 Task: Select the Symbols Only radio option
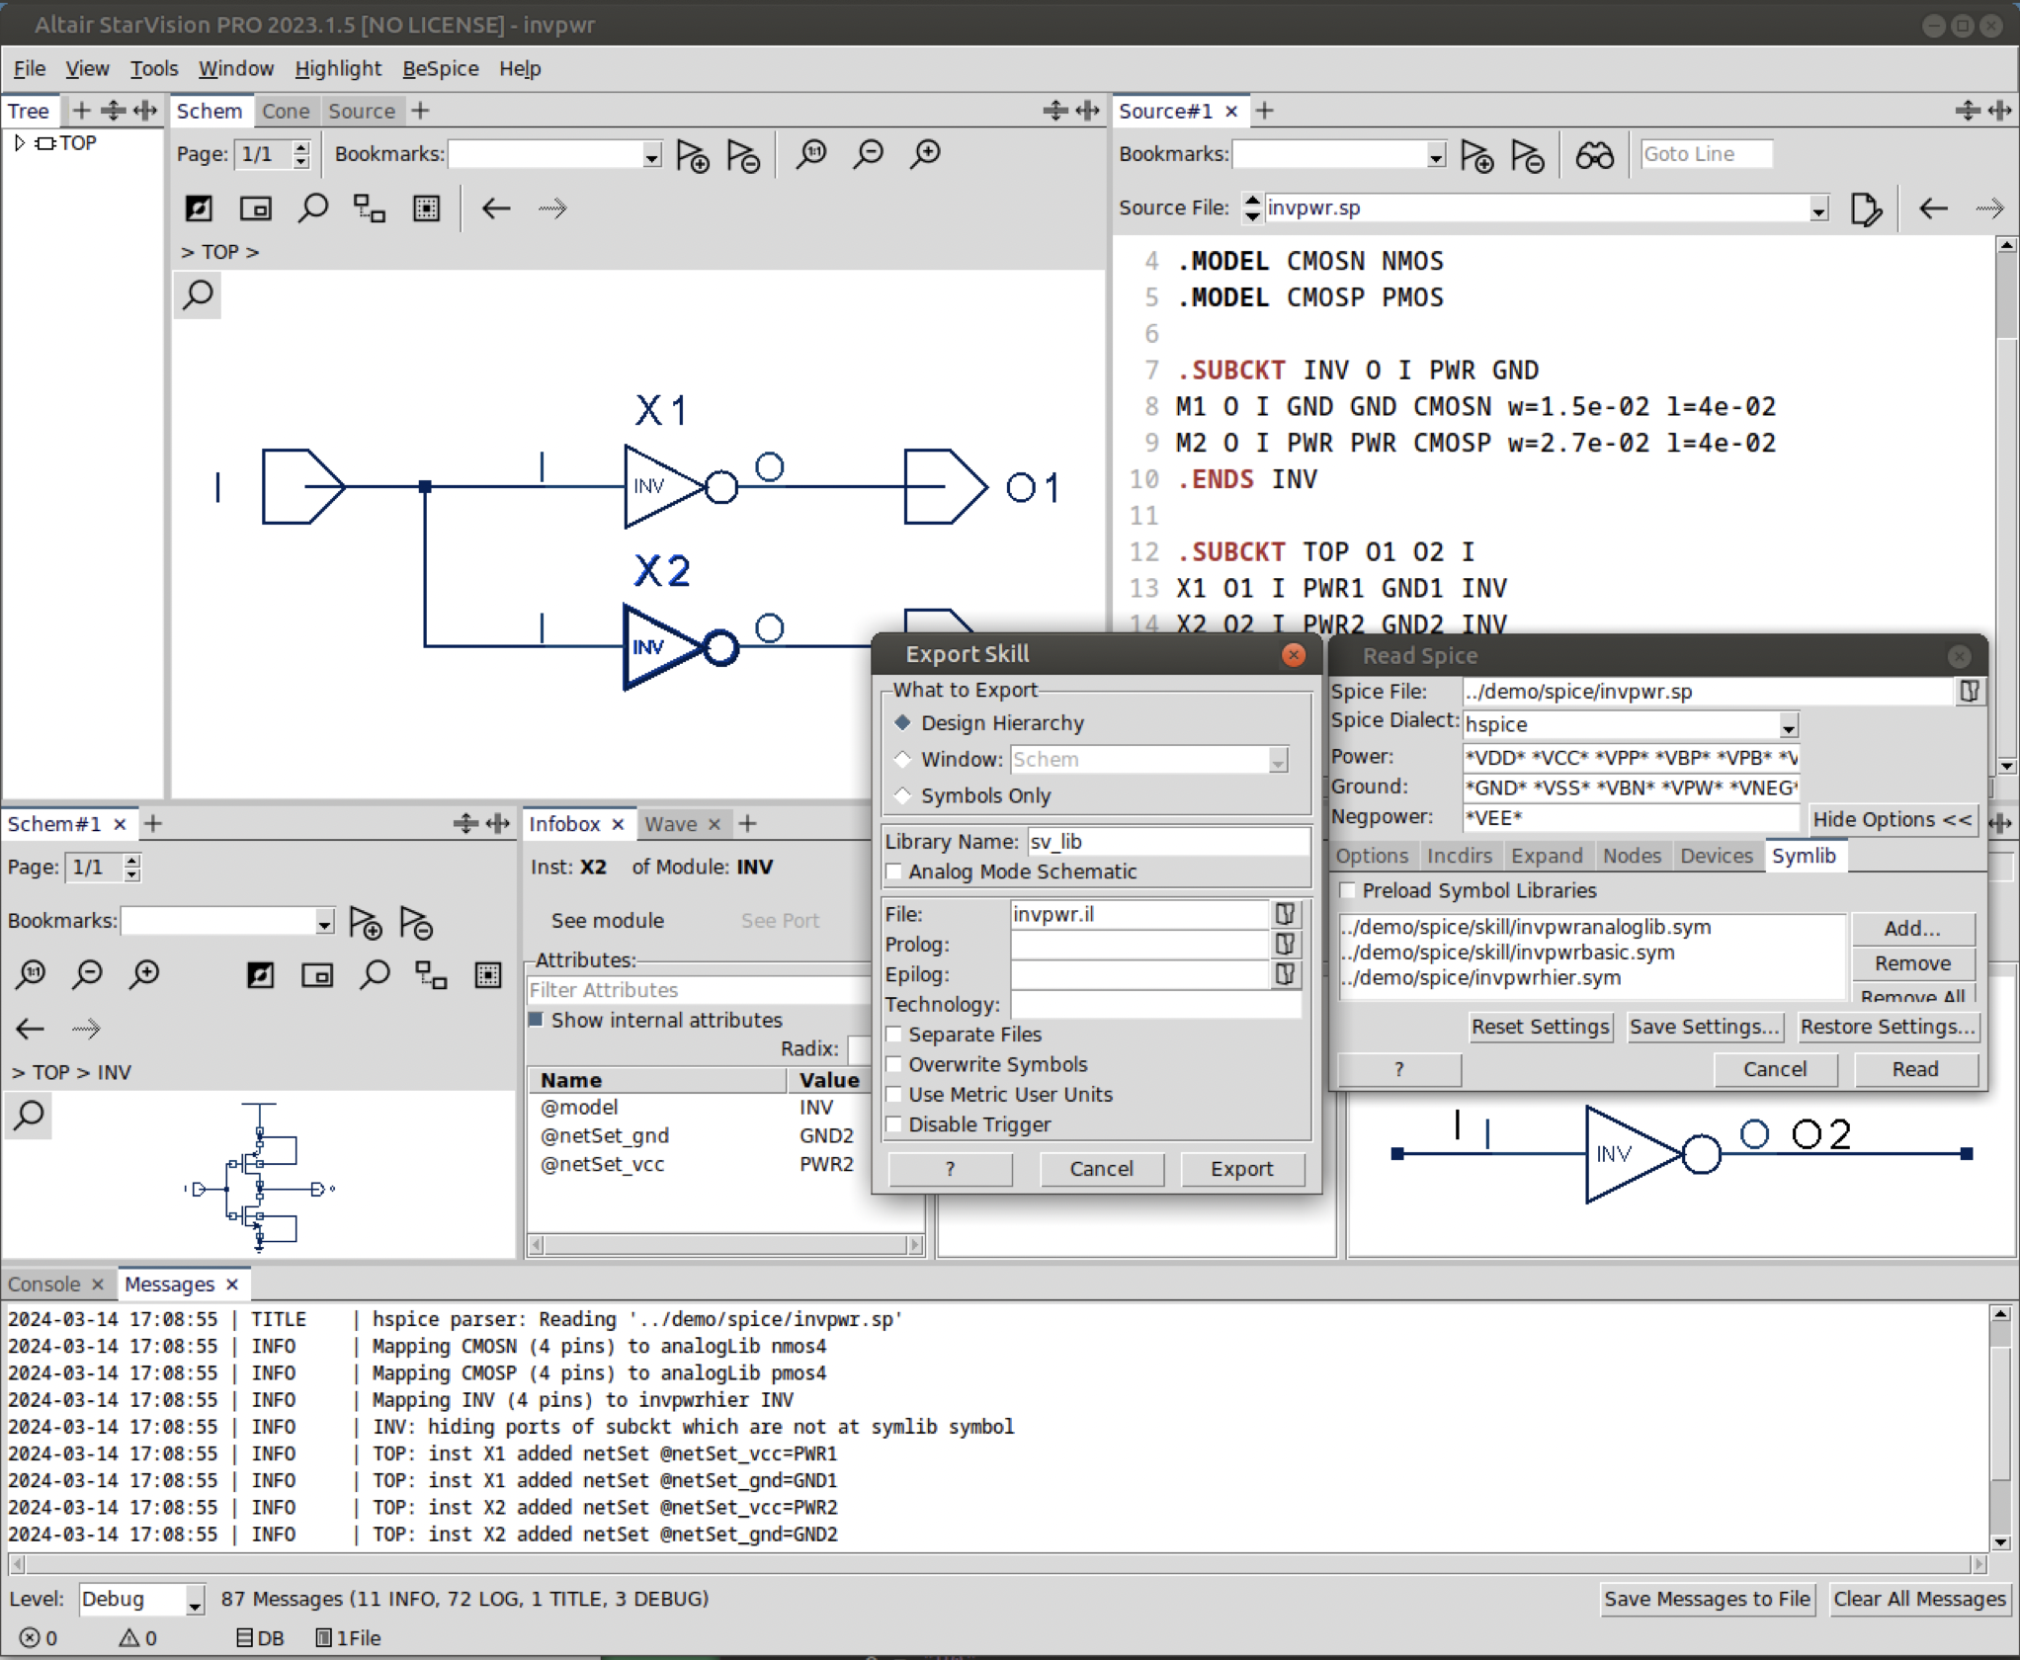tap(902, 795)
